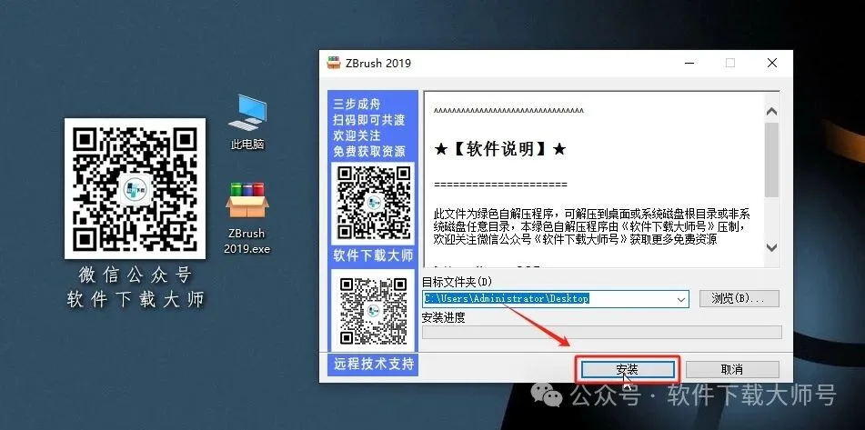The width and height of the screenshot is (865, 430).
Task: Click the scroll down arrow in the description box
Action: tap(771, 247)
